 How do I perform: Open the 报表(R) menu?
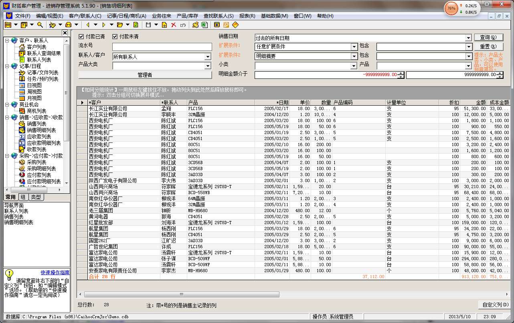pos(247,16)
